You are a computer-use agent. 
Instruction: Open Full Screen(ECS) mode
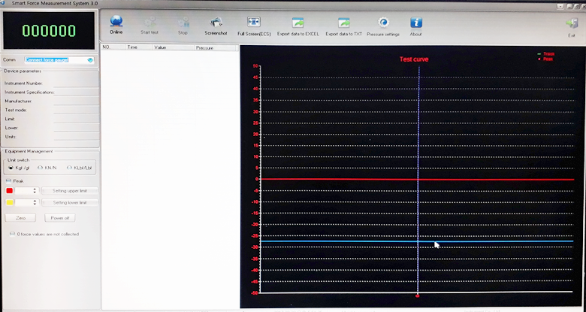(x=254, y=22)
